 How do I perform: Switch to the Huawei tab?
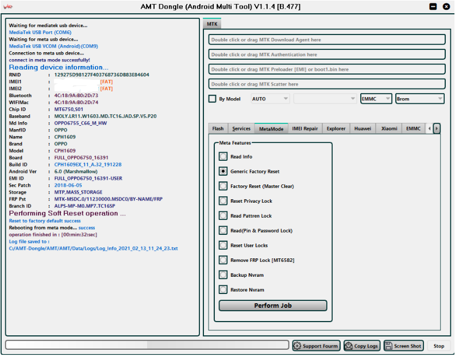(x=363, y=129)
